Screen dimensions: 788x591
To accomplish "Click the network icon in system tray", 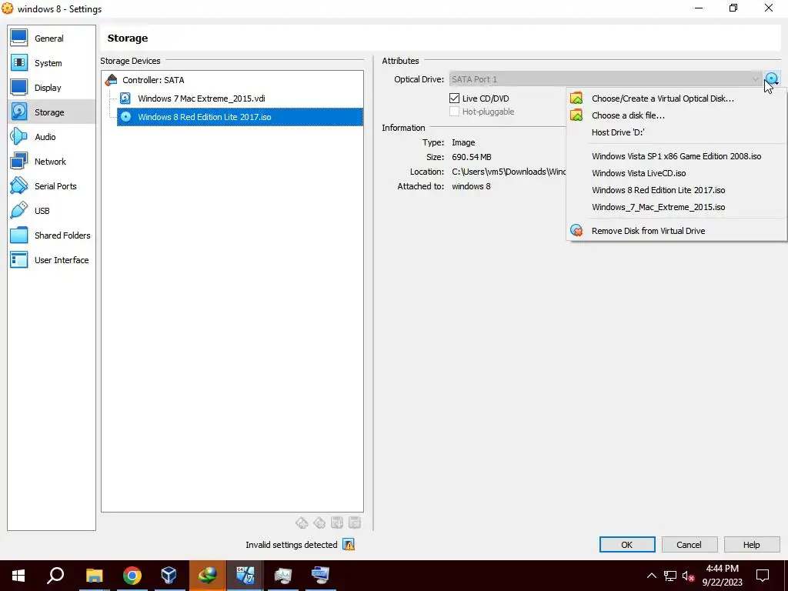I will pyautogui.click(x=670, y=576).
